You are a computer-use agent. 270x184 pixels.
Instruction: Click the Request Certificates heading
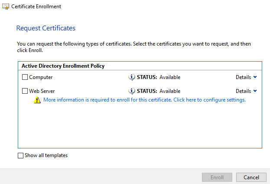[46, 28]
